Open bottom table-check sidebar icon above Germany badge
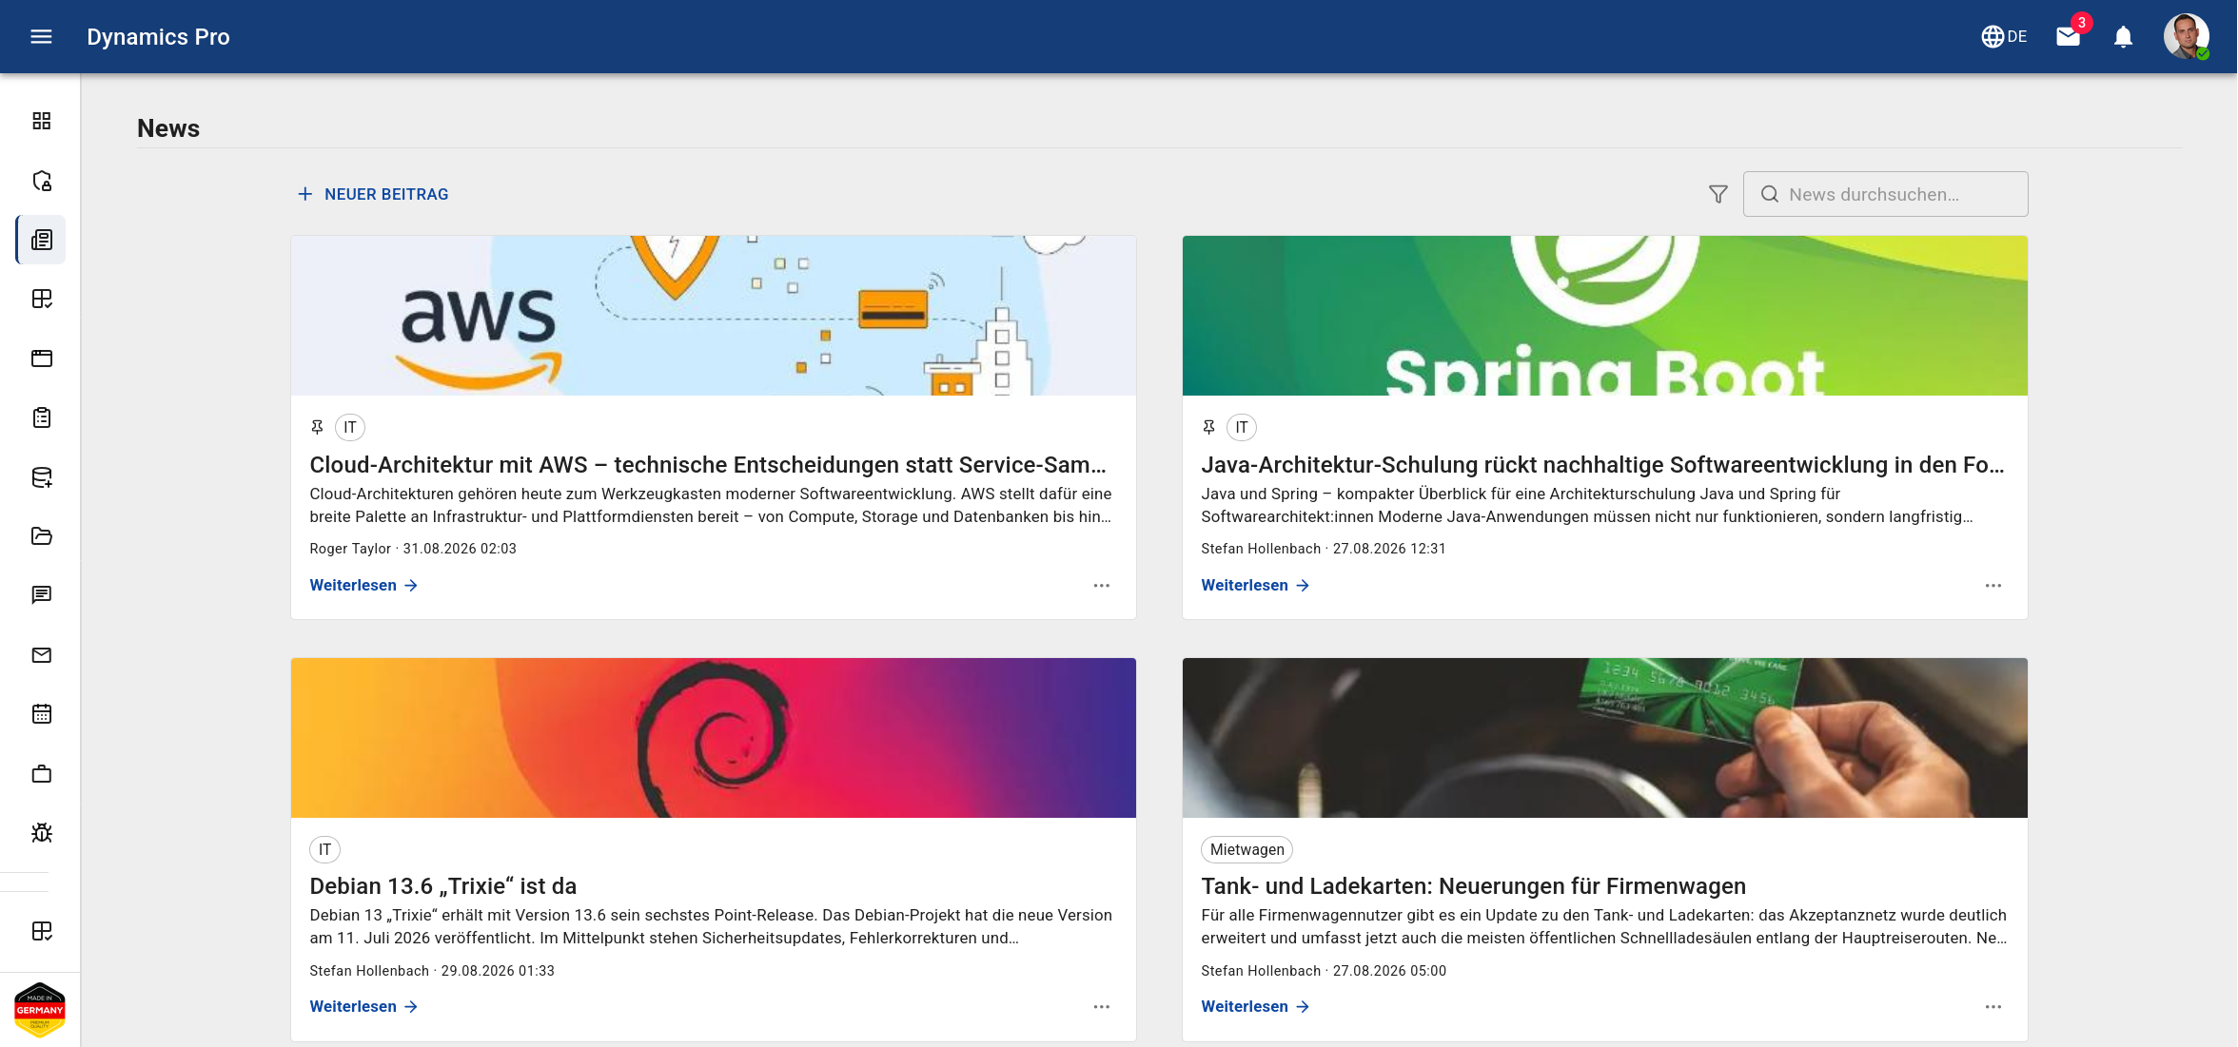Viewport: 2238px width, 1047px height. pyautogui.click(x=41, y=932)
